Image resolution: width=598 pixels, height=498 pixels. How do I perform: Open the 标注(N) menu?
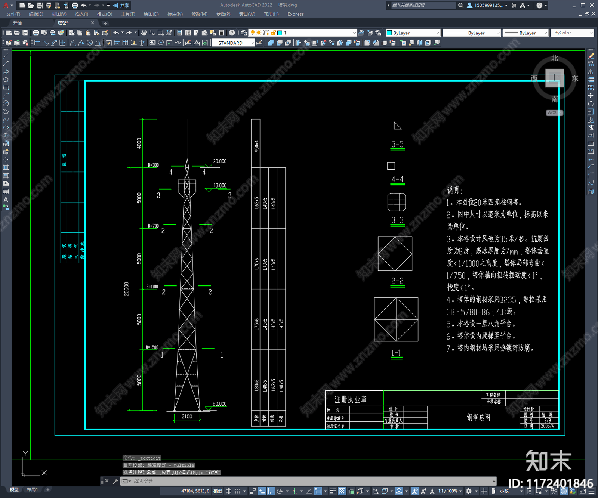tap(175, 14)
